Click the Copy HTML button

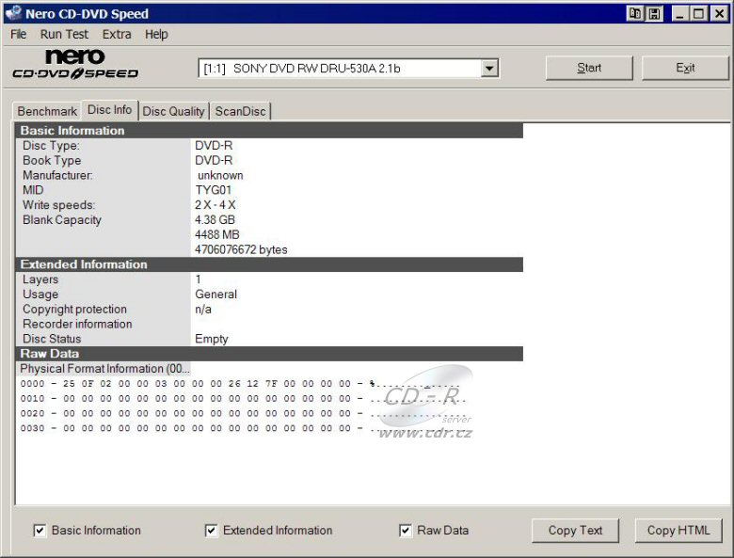(x=678, y=531)
